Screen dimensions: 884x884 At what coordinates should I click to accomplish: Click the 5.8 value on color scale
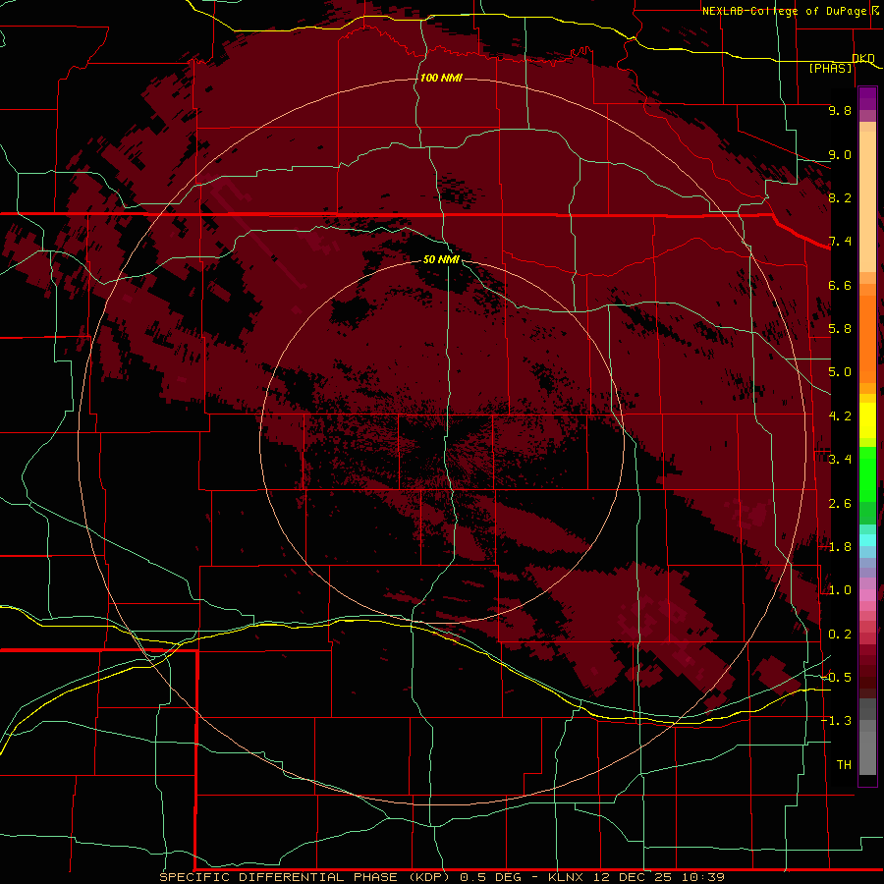coord(840,329)
